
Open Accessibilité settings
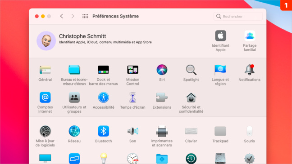click(103, 98)
